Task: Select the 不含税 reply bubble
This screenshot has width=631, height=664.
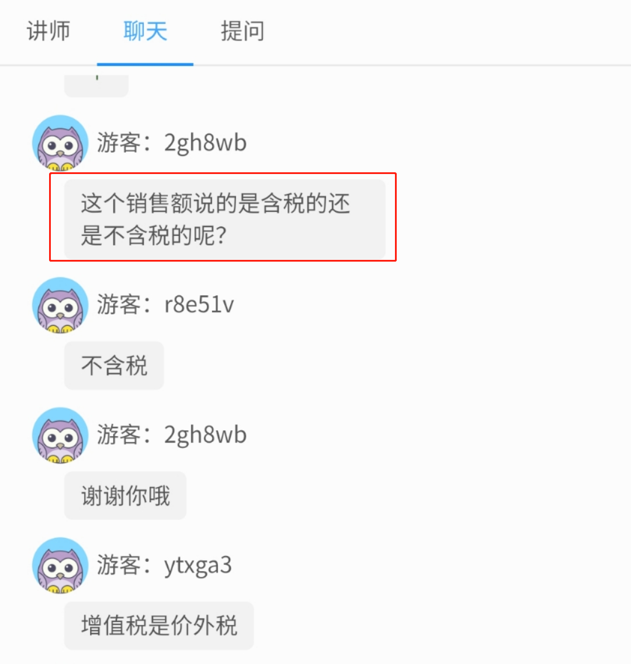Action: click(x=114, y=366)
